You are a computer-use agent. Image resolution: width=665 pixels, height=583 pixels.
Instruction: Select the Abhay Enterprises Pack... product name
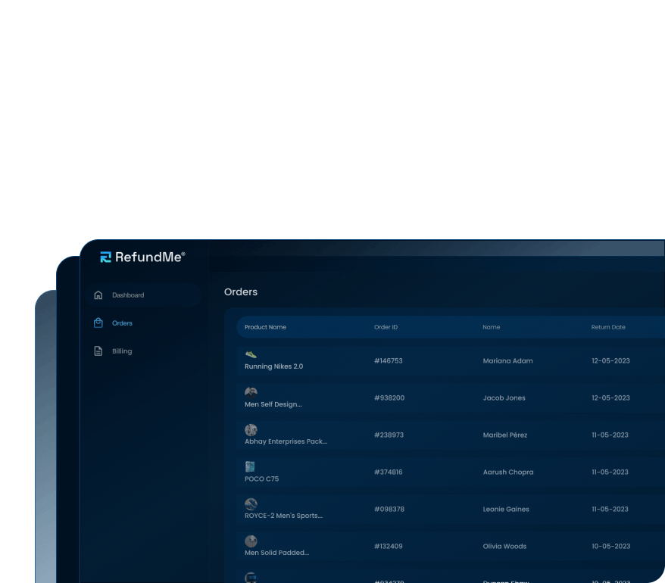[286, 441]
